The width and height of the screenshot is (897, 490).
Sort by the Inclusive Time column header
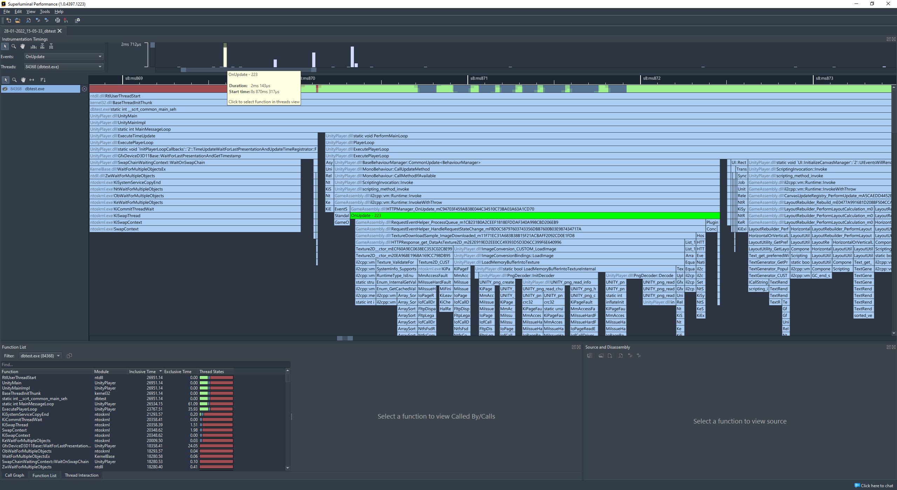point(142,372)
